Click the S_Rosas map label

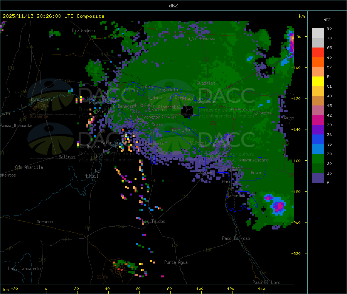pyautogui.click(x=155, y=124)
